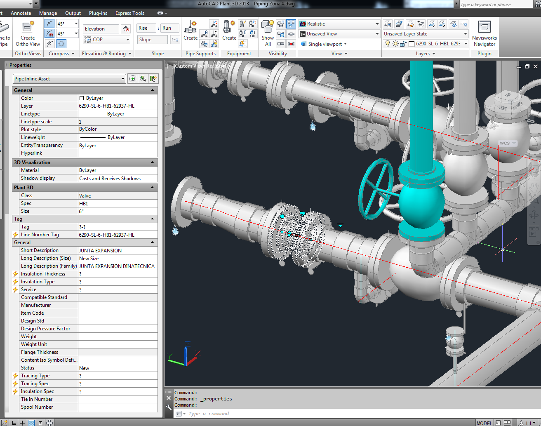Click the Layer Properties icon in Layers panel
Screen dimensions: 541x426
click(388, 24)
